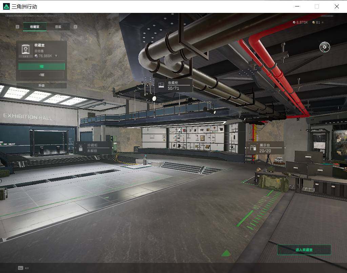Click the 升级 upgrade button
This screenshot has width=347, height=273.
pyautogui.click(x=42, y=85)
